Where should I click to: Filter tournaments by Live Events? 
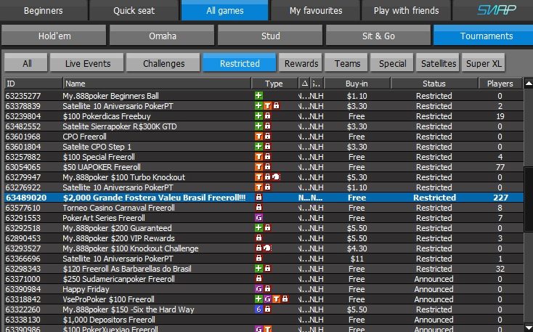tap(87, 63)
